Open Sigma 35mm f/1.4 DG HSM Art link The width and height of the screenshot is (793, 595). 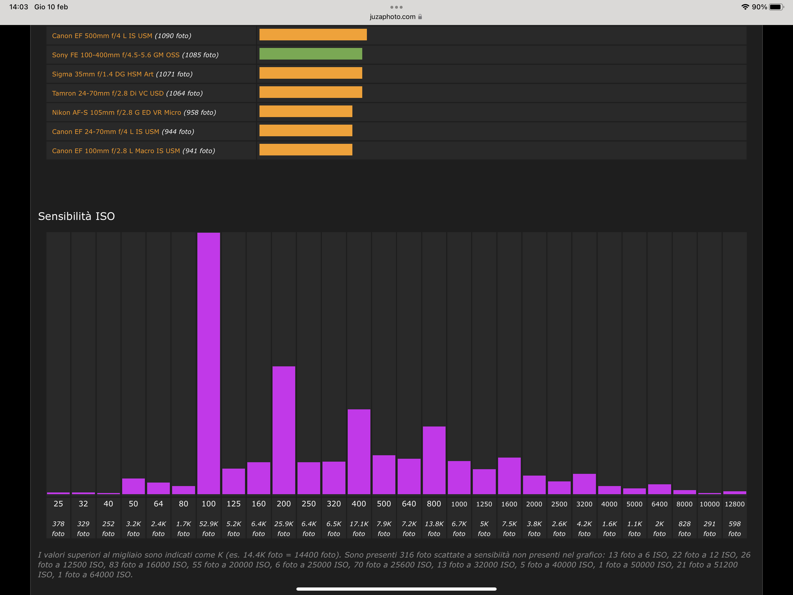click(102, 74)
